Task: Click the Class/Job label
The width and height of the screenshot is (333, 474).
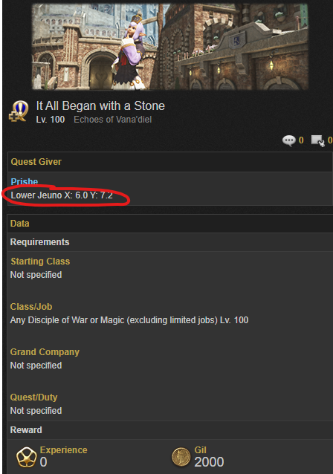Action: click(x=31, y=307)
